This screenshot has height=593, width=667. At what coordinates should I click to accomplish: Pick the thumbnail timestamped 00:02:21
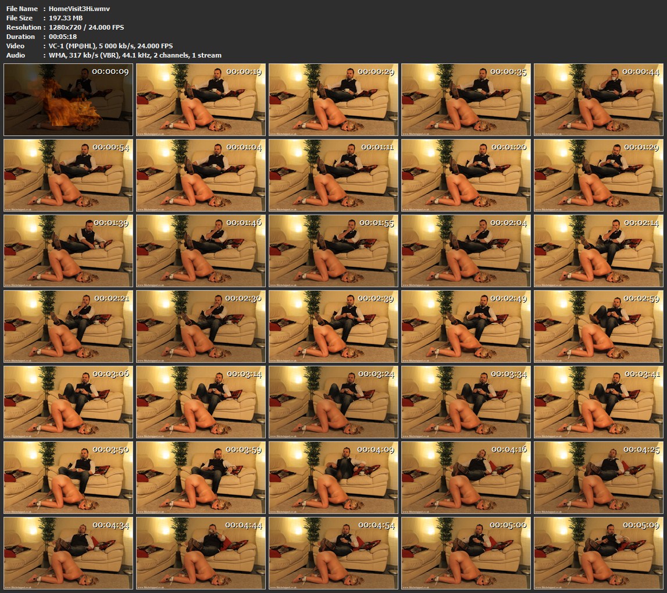pos(68,326)
